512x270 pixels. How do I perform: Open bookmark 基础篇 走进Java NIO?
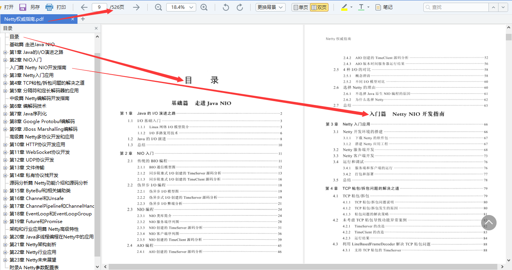pos(32,44)
